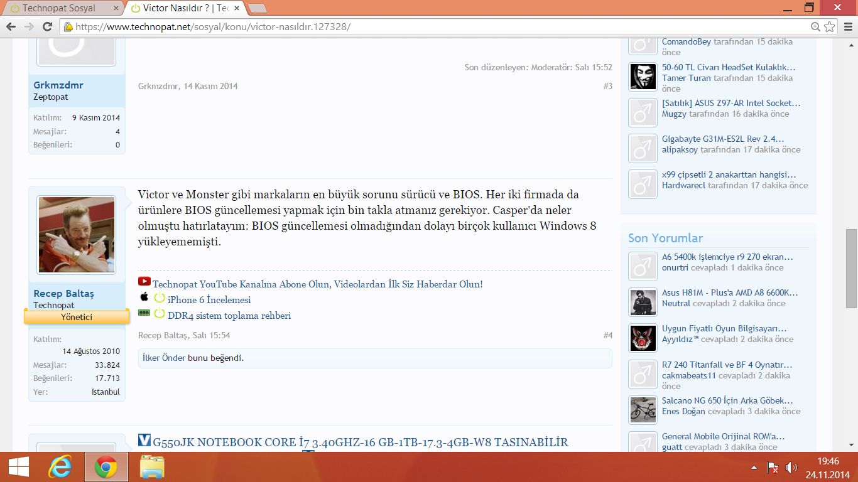
Task: Open x99 çipsetli 2 anakarttan thread
Action: 729,174
